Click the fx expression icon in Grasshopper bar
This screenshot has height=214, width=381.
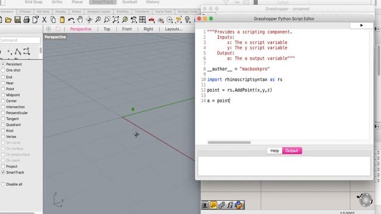click(x=230, y=205)
